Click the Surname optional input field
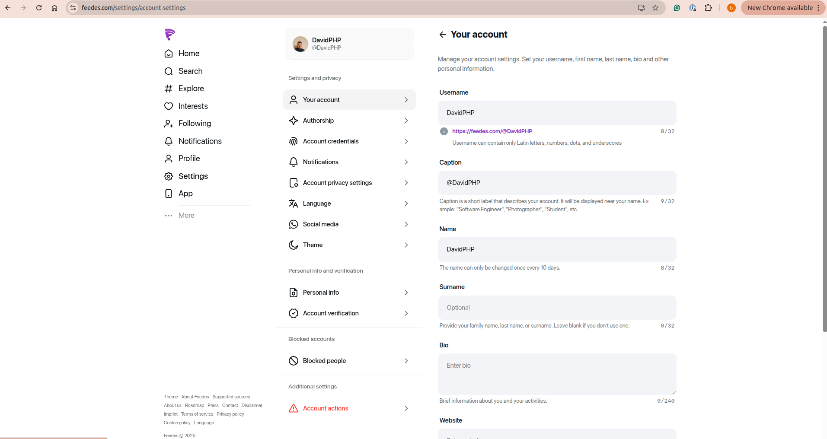827x439 pixels. tap(557, 308)
